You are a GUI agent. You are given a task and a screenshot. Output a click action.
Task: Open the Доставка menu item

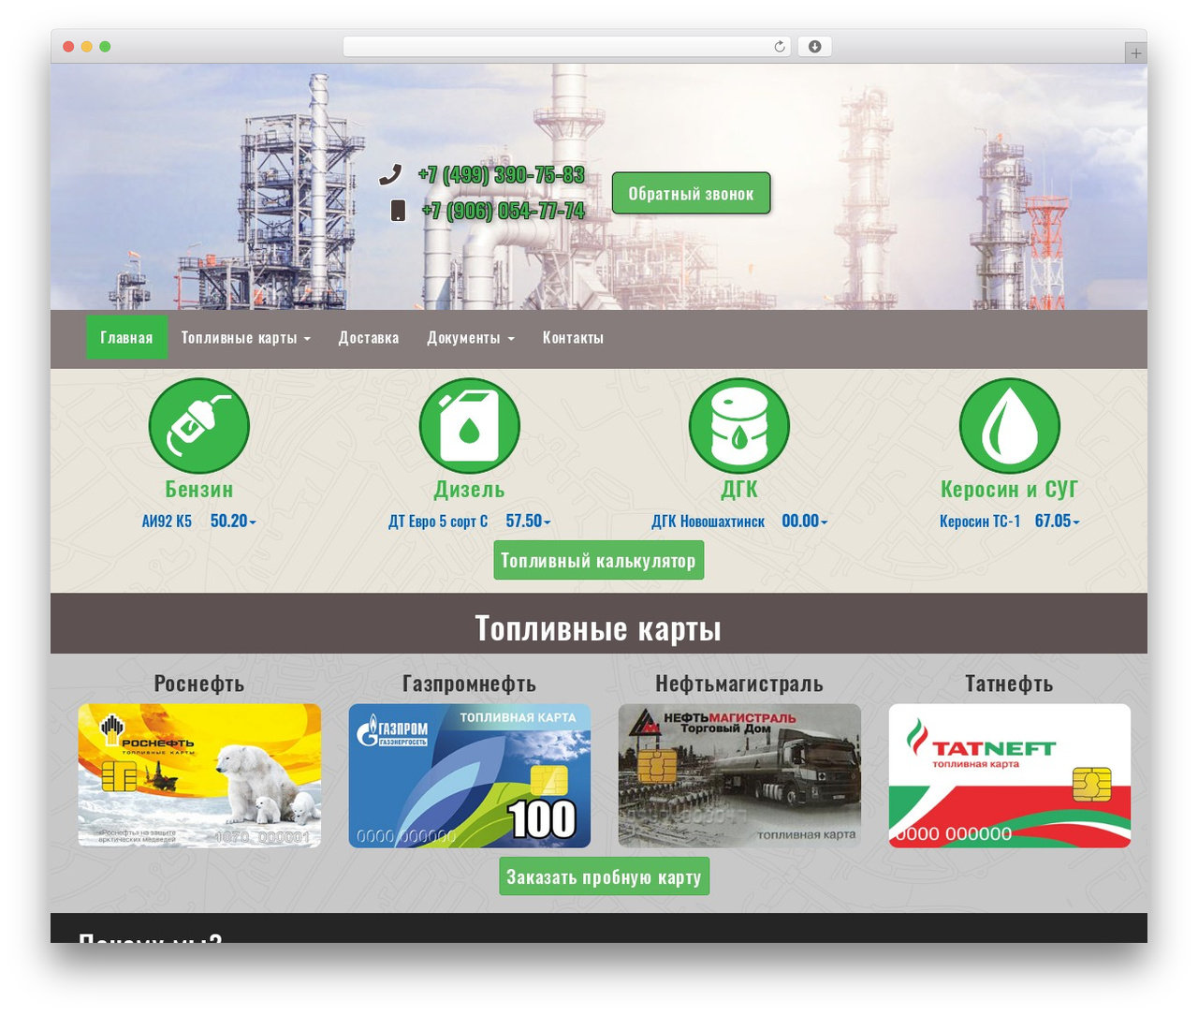tap(369, 338)
